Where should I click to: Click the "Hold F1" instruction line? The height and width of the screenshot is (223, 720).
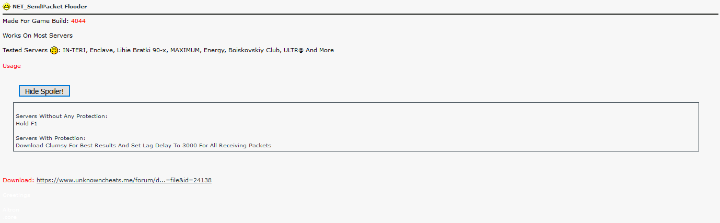pos(27,124)
